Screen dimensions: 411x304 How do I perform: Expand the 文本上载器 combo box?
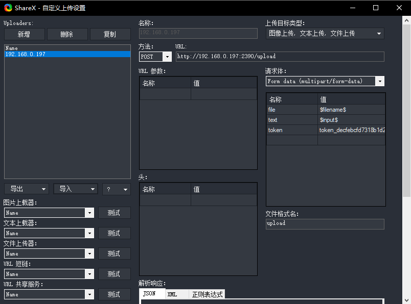point(89,233)
